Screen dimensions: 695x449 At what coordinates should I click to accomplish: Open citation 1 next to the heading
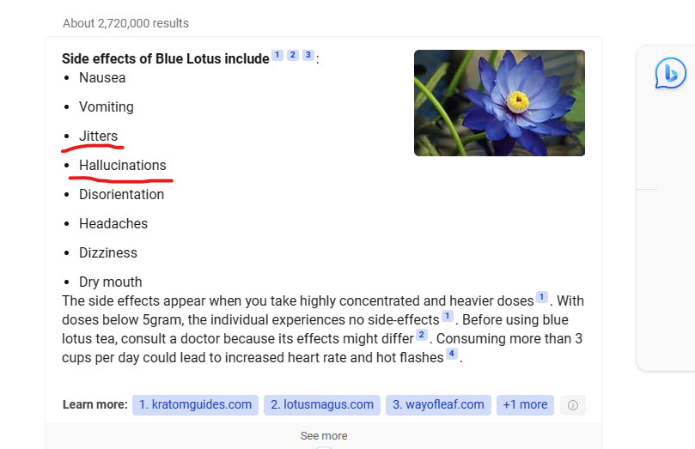pos(277,55)
